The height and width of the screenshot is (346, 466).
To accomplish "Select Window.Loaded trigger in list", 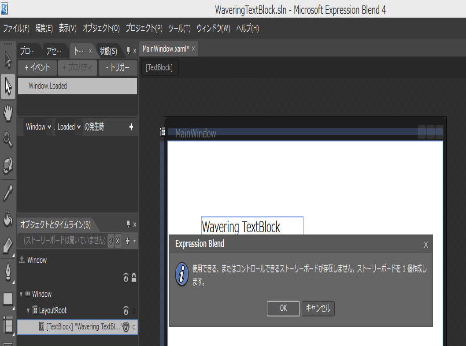I will [x=77, y=86].
